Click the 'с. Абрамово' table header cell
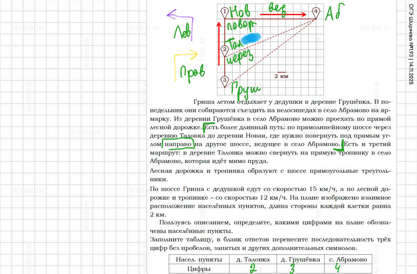The height and width of the screenshot is (274, 417). [x=345, y=259]
